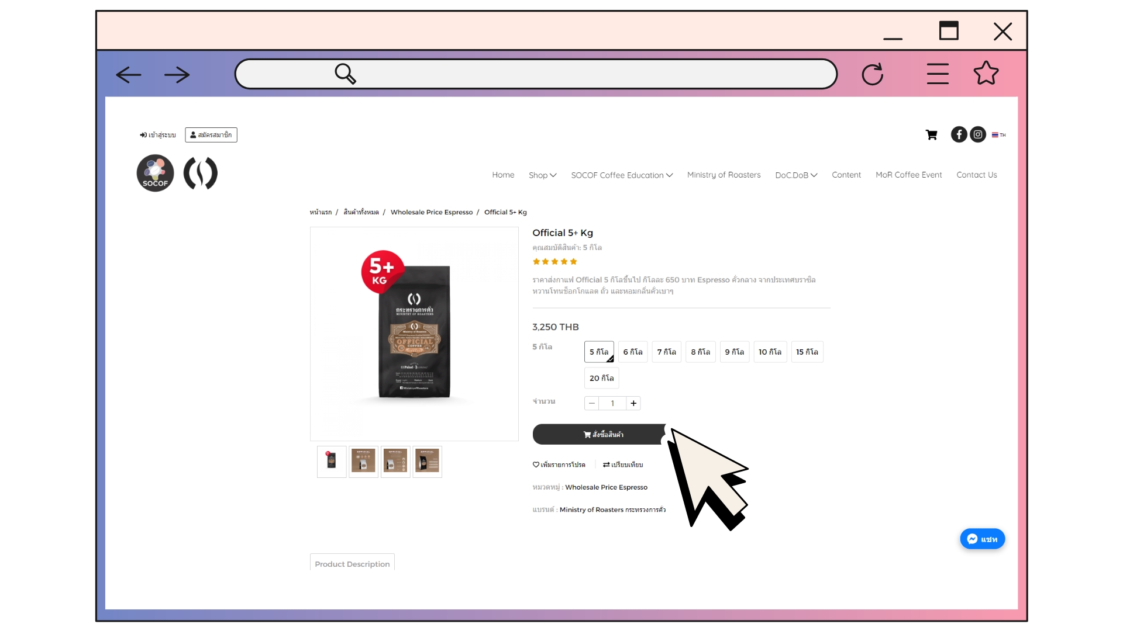Screen dimensions: 1123x631
Task: Open the Messenger chat bubble
Action: point(983,539)
